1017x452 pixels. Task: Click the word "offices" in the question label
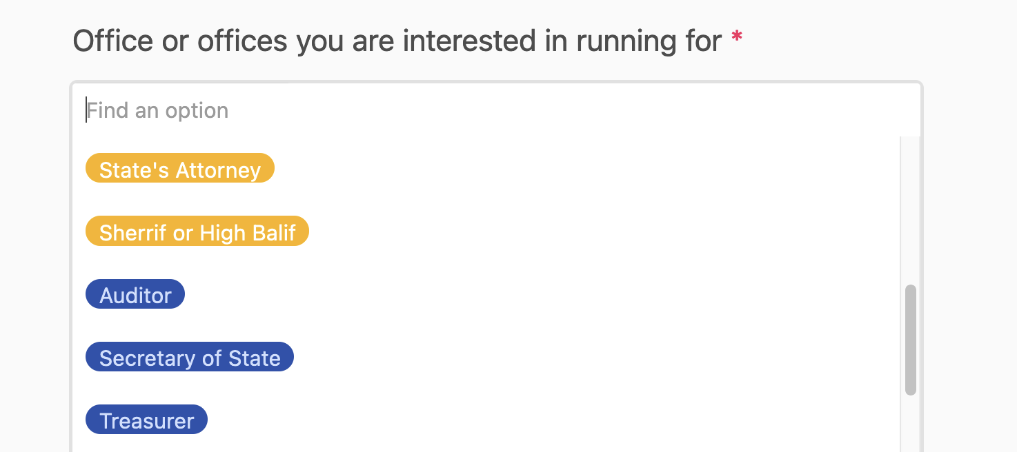click(x=242, y=41)
